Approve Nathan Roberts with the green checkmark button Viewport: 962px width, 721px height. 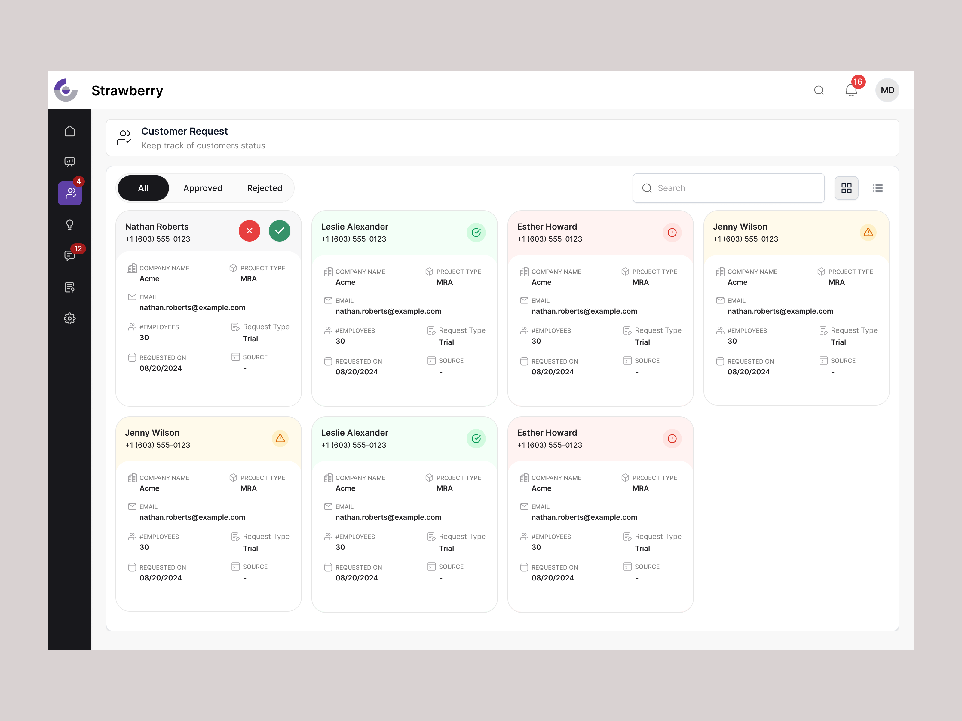pyautogui.click(x=279, y=231)
